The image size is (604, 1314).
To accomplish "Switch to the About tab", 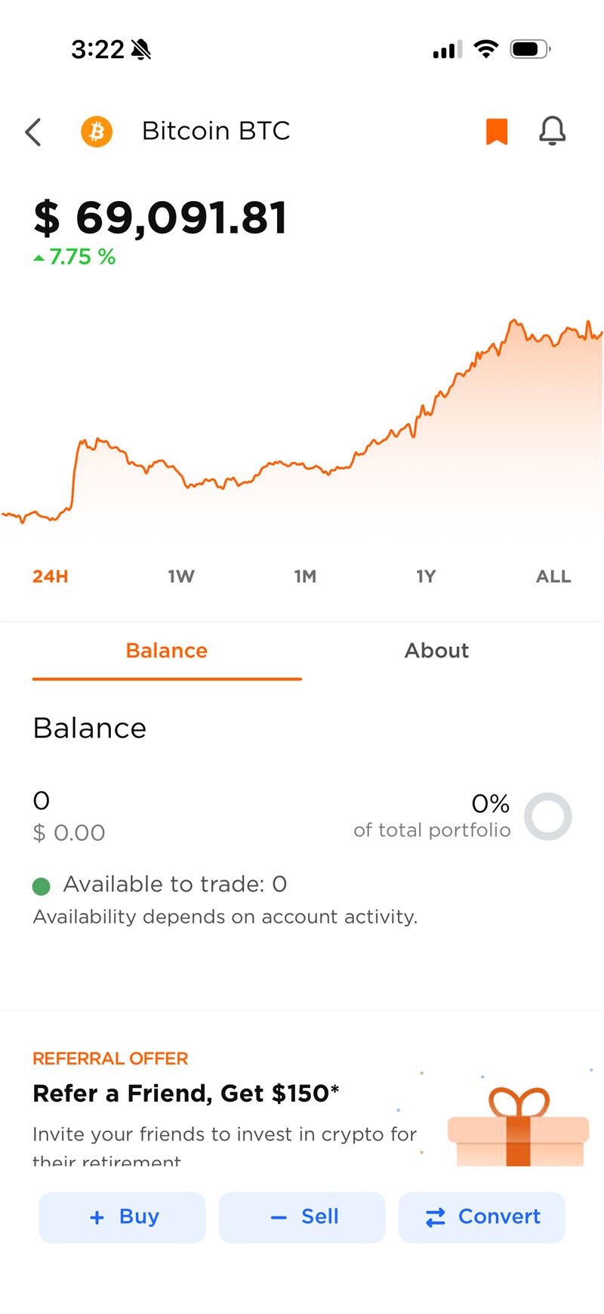I will (x=436, y=651).
